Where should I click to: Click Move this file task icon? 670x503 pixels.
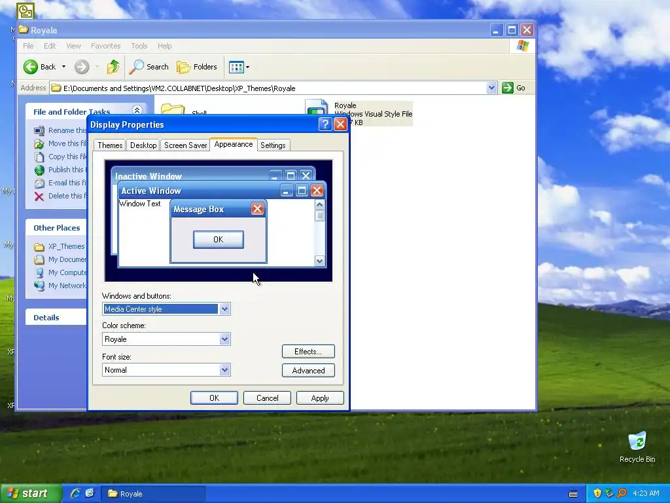pyautogui.click(x=39, y=143)
